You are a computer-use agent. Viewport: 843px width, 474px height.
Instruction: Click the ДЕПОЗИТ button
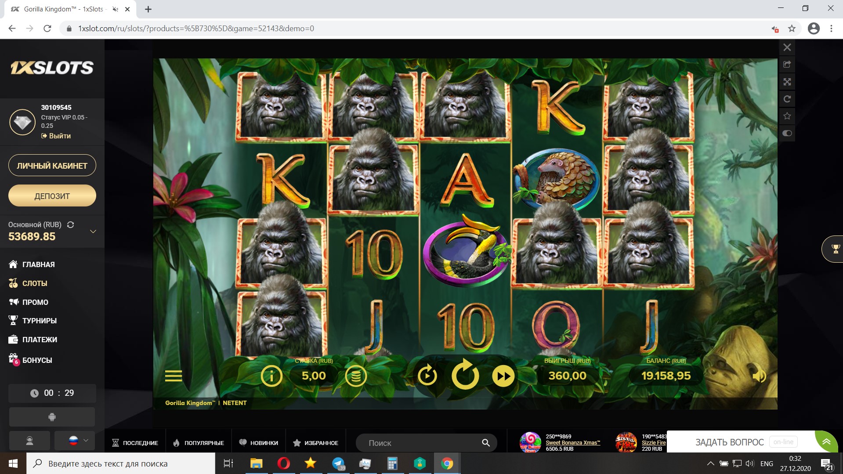(52, 196)
